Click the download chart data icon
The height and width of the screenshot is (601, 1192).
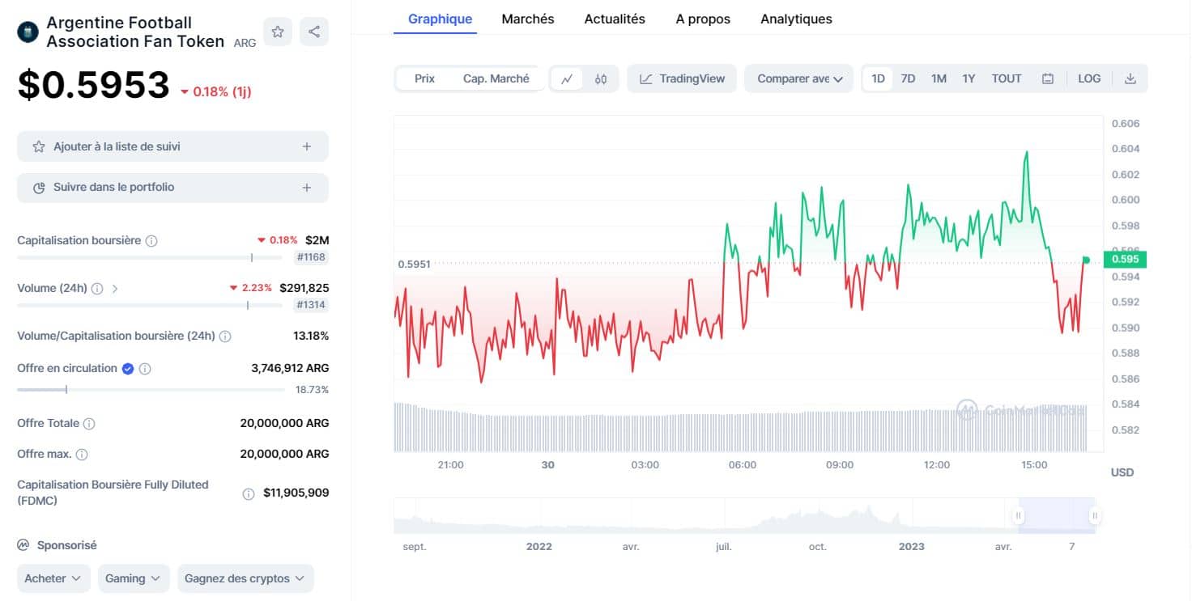1130,78
